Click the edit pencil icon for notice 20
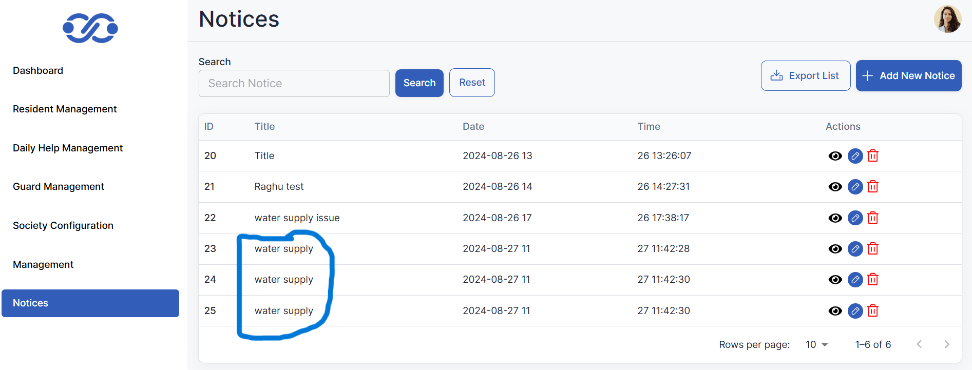972x370 pixels. point(855,156)
